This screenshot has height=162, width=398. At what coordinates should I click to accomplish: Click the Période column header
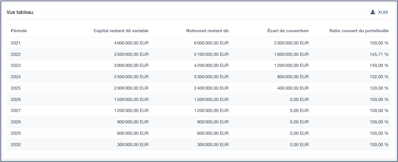[19, 31]
